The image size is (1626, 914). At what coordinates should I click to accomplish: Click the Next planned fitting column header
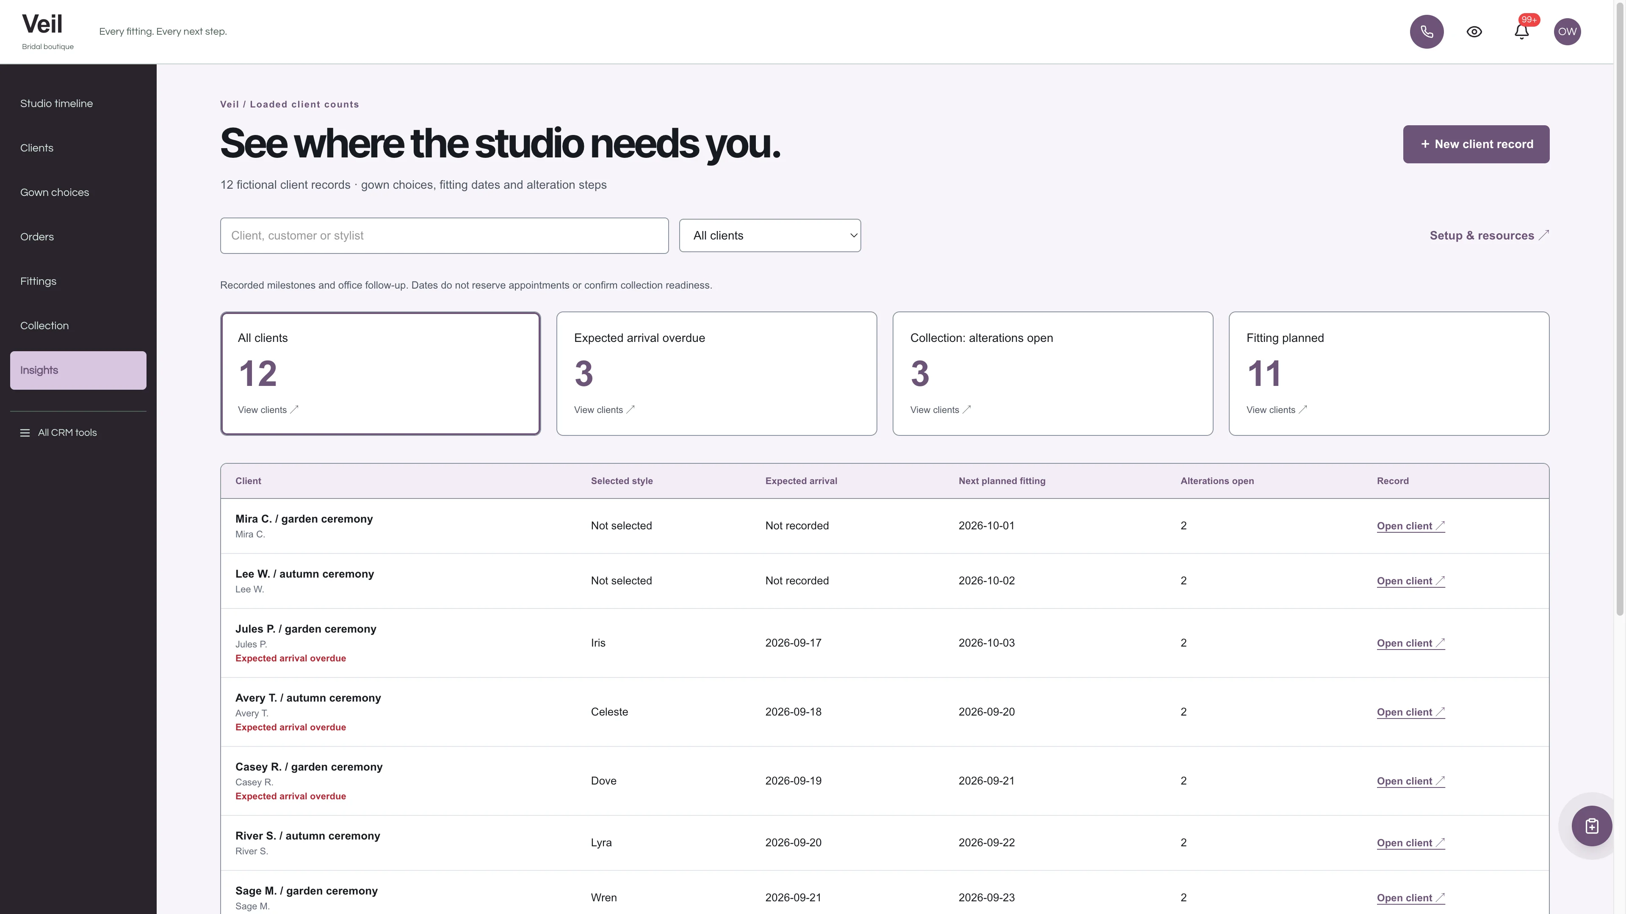pyautogui.click(x=1002, y=481)
